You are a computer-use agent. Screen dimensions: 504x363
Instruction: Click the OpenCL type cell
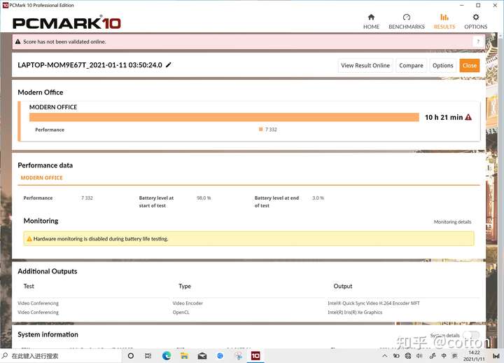[x=181, y=312]
